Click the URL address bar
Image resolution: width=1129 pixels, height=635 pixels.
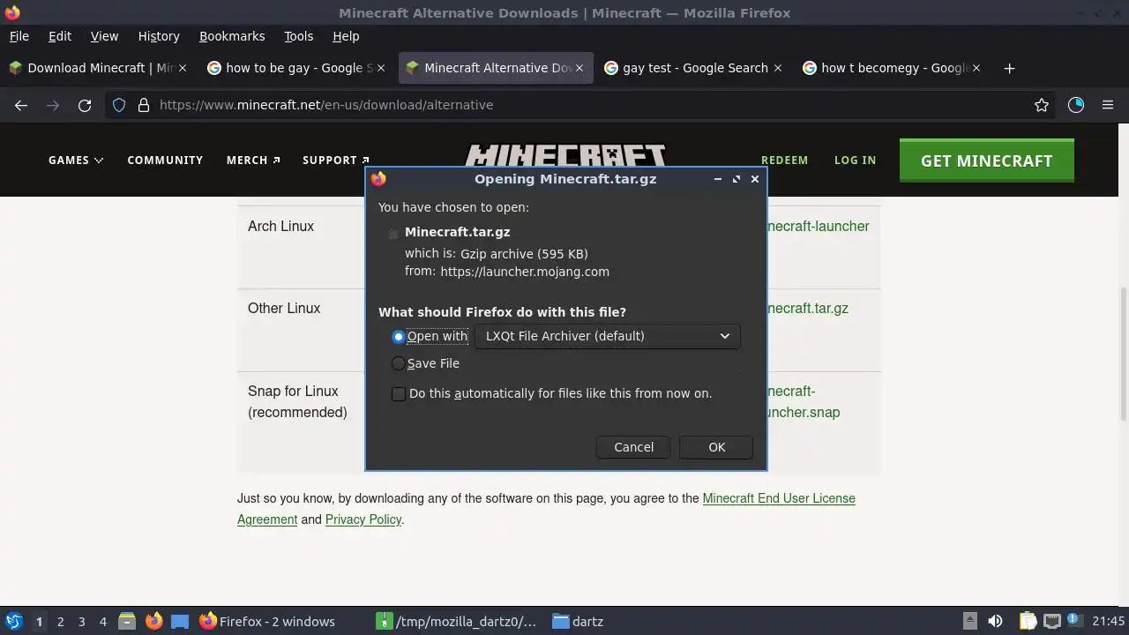pos(582,105)
